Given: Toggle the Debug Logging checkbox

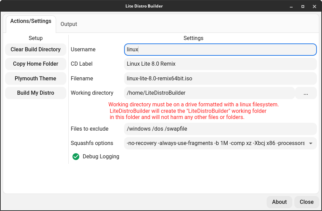Looking at the screenshot, I should 76,157.
